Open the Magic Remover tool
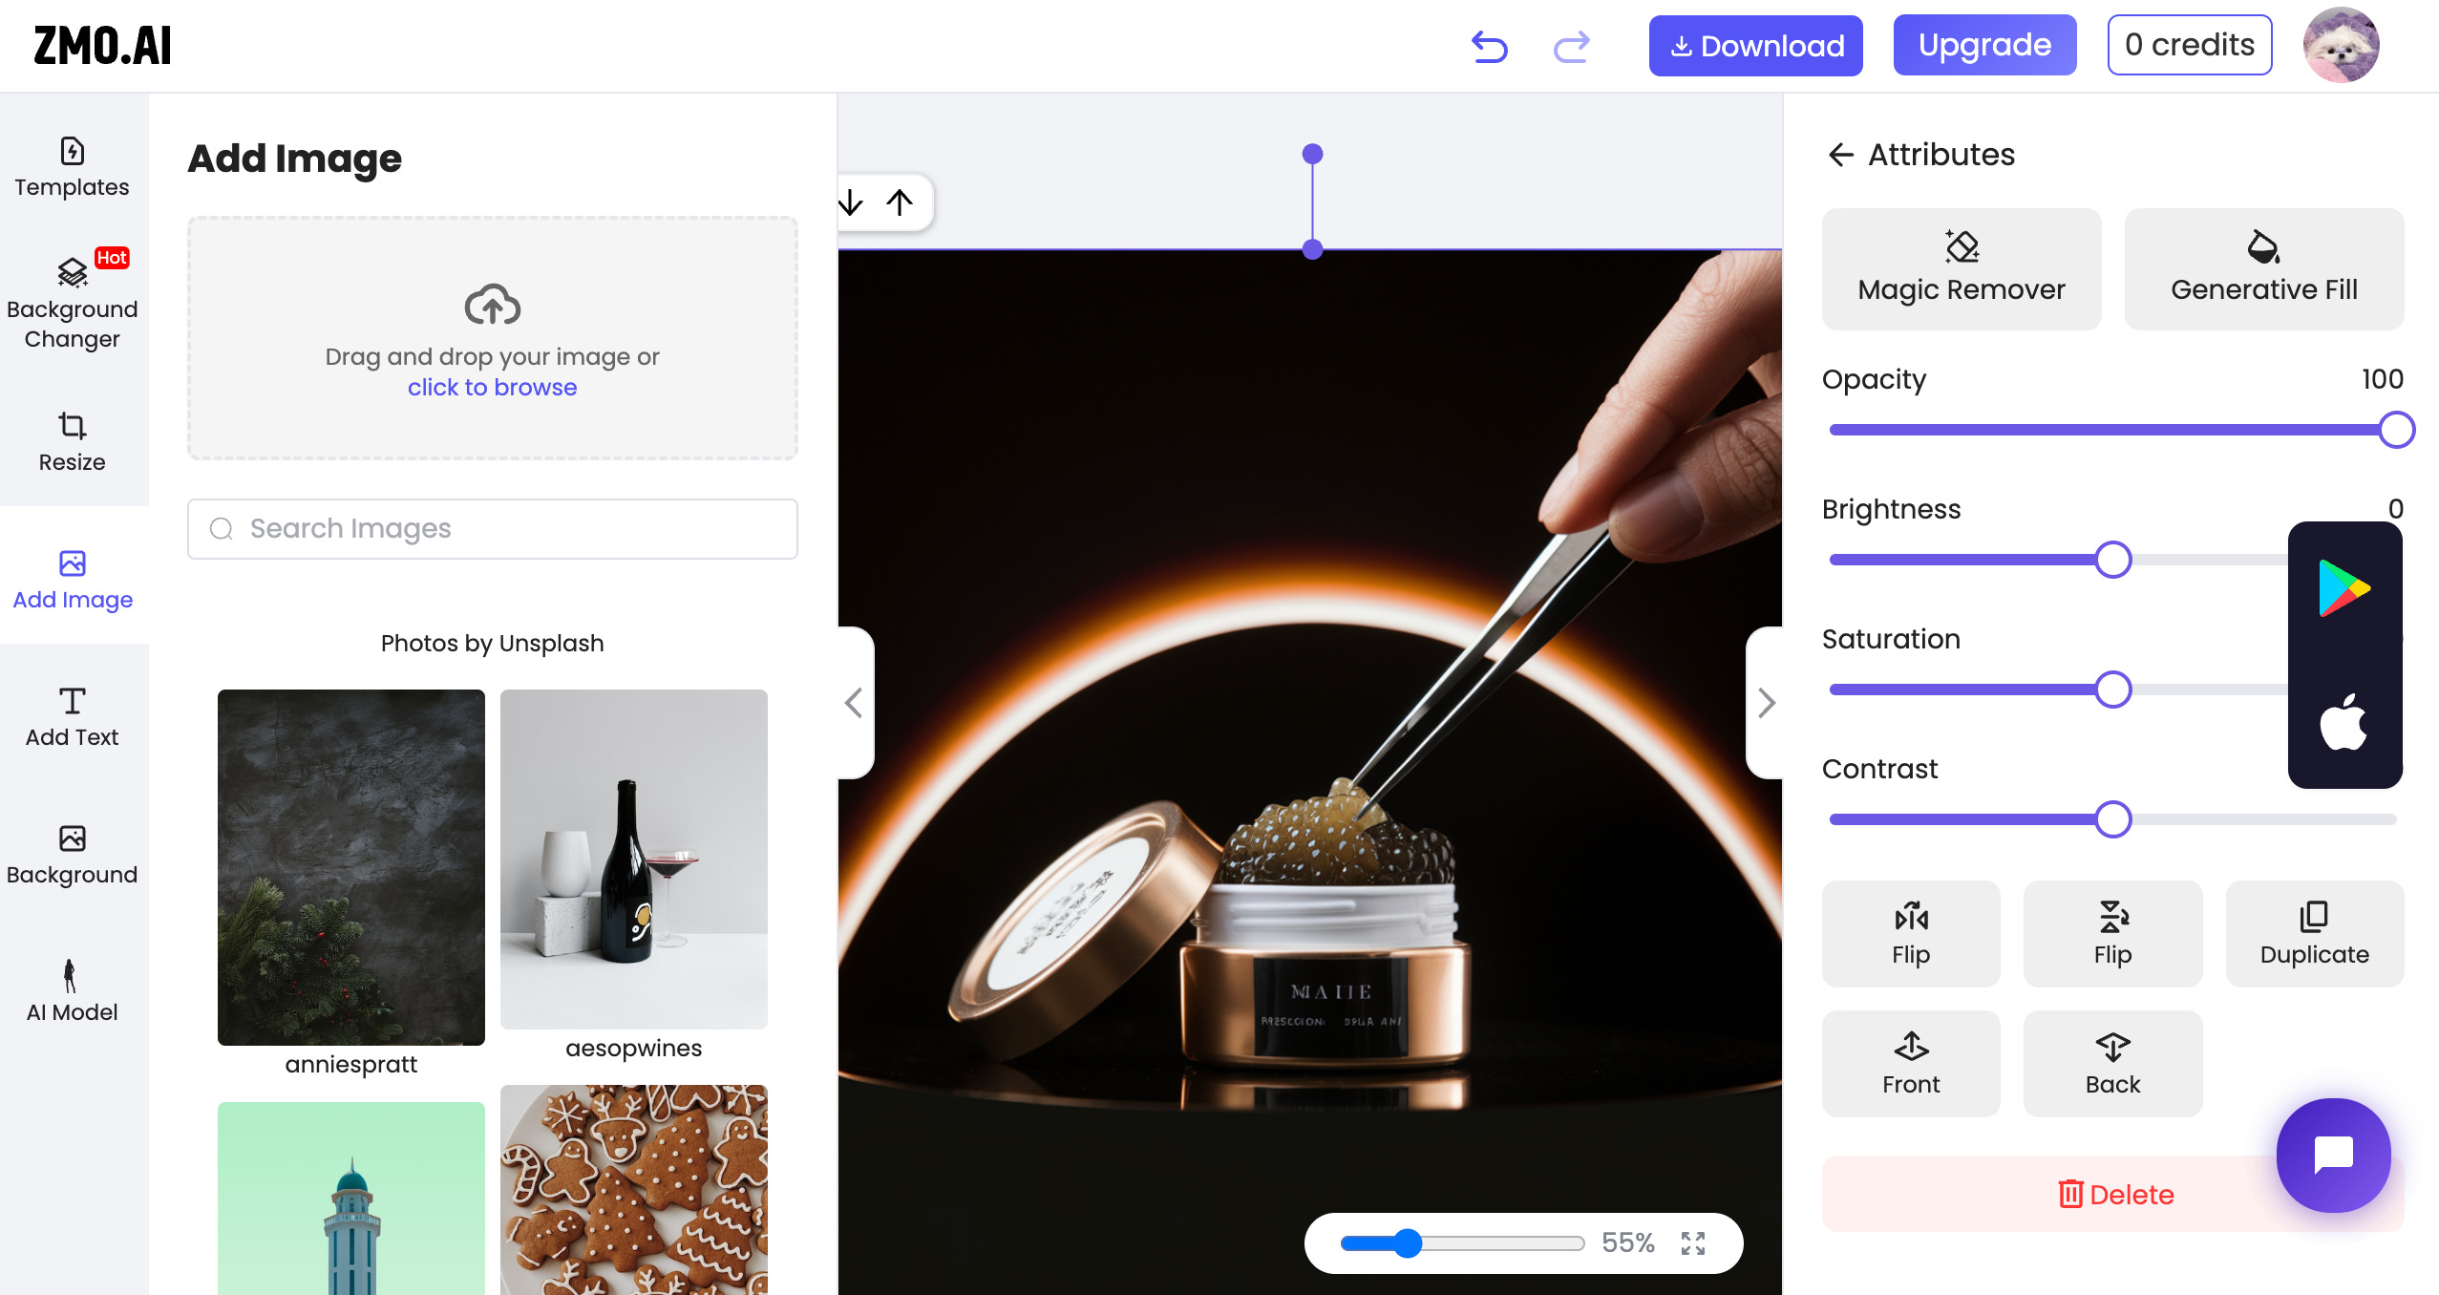This screenshot has width=2439, height=1295. pyautogui.click(x=1962, y=269)
